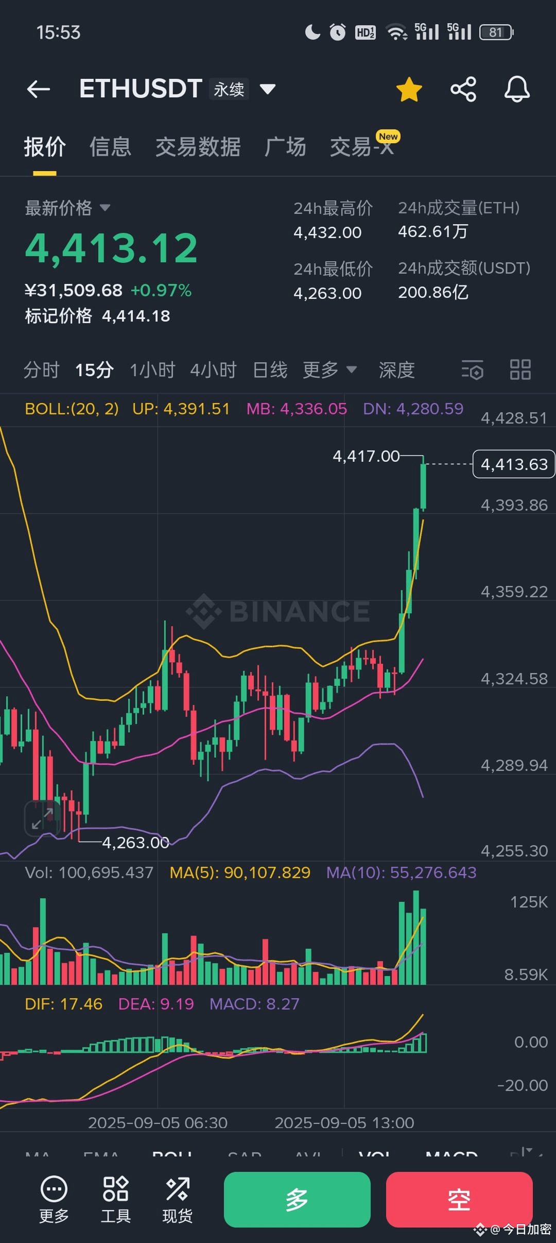Screen dimensions: 556x1243
Task: Toggle the favorite star for ETHUSDT
Action: click(x=409, y=89)
